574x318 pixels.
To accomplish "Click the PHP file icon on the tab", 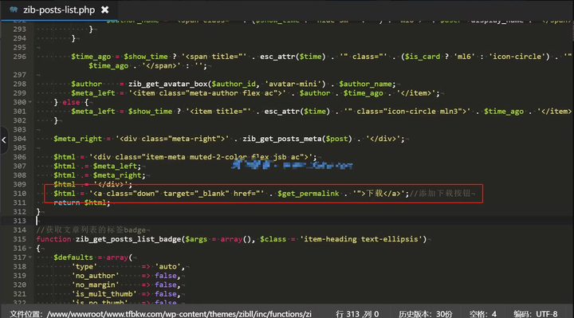I will pyautogui.click(x=14, y=10).
